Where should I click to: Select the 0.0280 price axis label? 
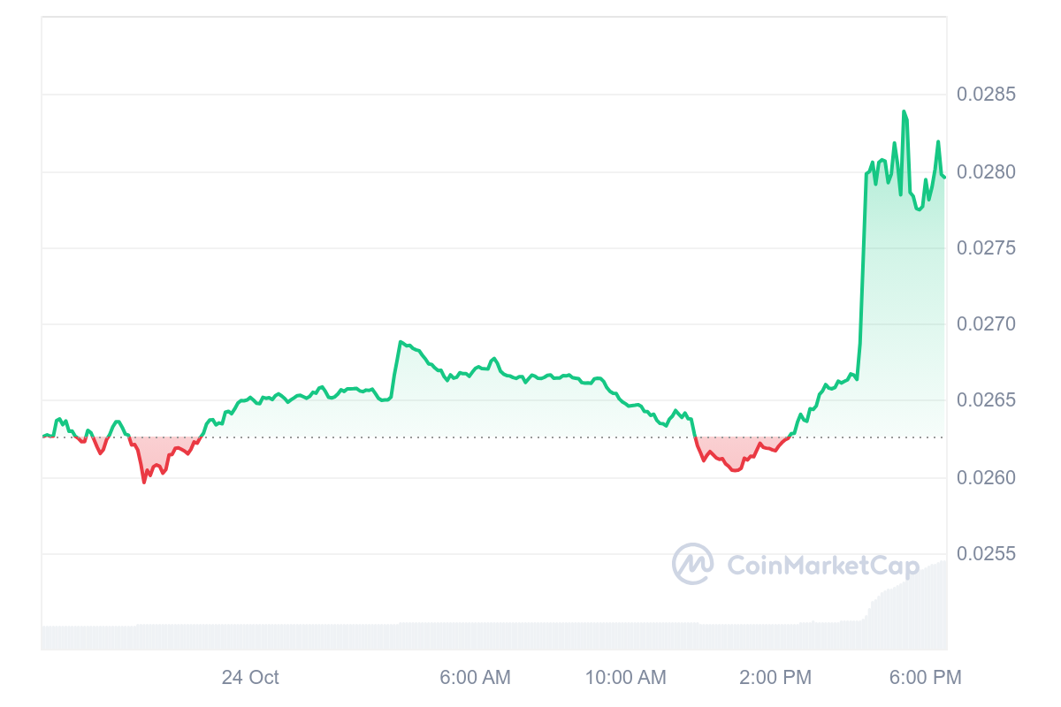pos(986,171)
